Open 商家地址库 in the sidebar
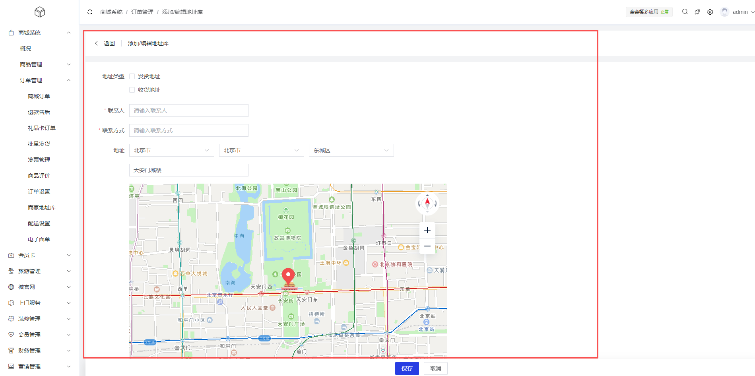Screen dimensions: 755x376 coord(42,207)
